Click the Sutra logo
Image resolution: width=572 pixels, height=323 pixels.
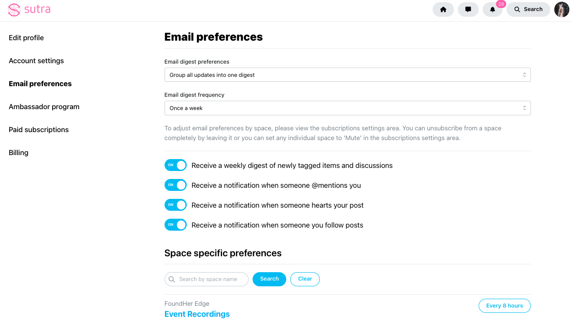(29, 9)
